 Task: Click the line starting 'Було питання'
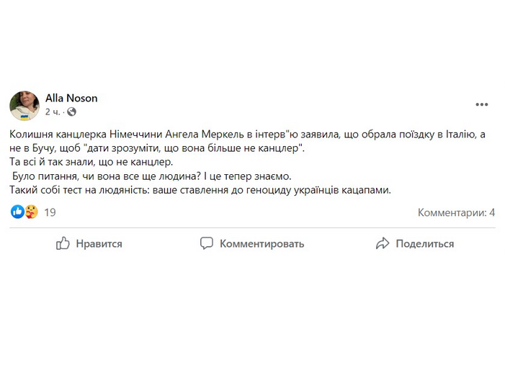click(151, 176)
